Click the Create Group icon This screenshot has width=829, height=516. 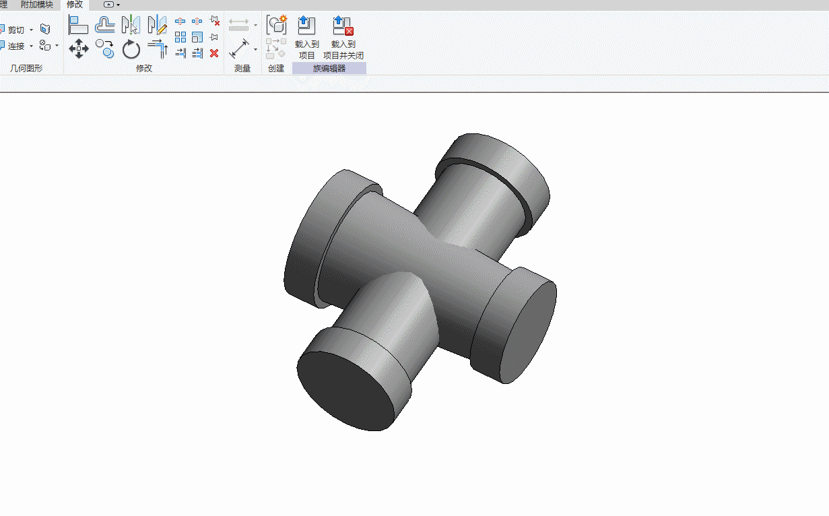click(x=276, y=25)
